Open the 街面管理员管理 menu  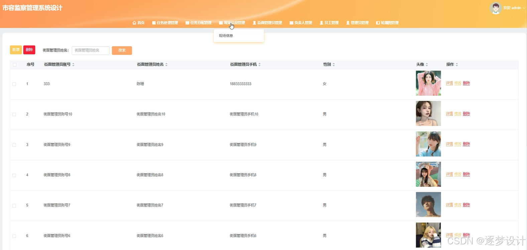point(267,23)
